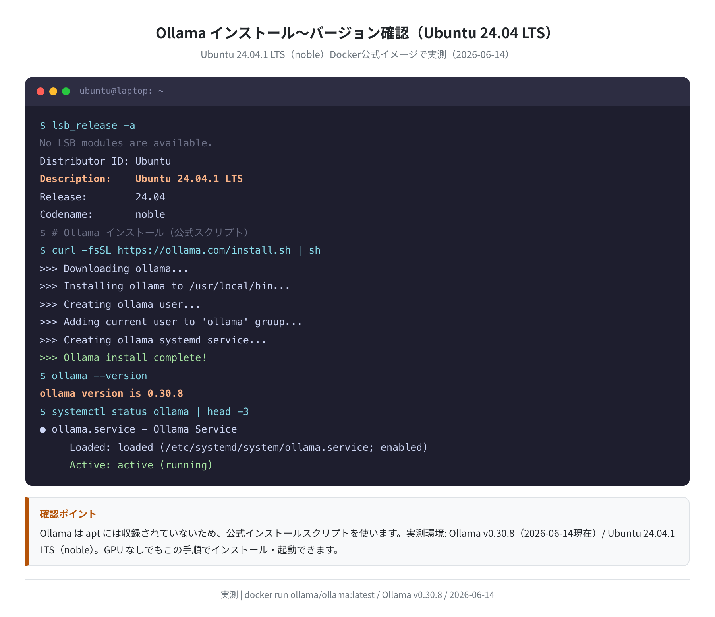The image size is (715, 617).
Task: Click the '確認ポイント' callout heading
Action: tap(68, 514)
